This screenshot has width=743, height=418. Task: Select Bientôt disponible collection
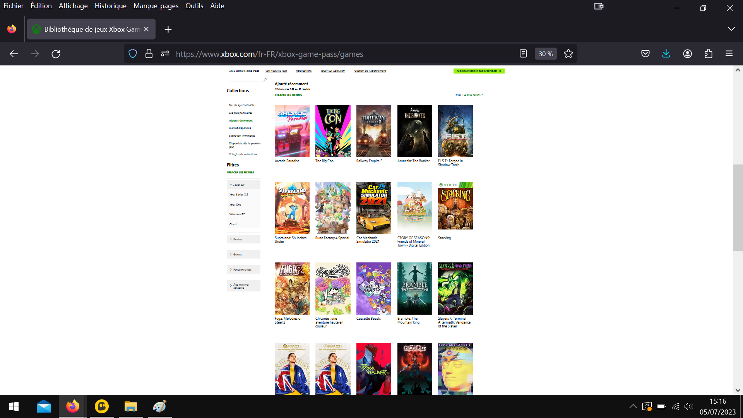[240, 128]
